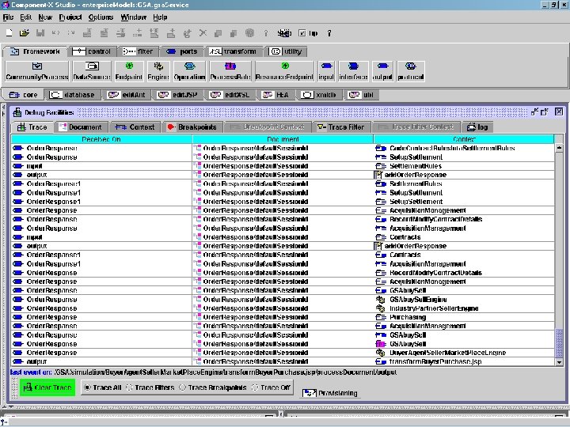Screen dimensions: 570x427
Task: Select the ResourceEndpoint component
Action: [x=284, y=71]
